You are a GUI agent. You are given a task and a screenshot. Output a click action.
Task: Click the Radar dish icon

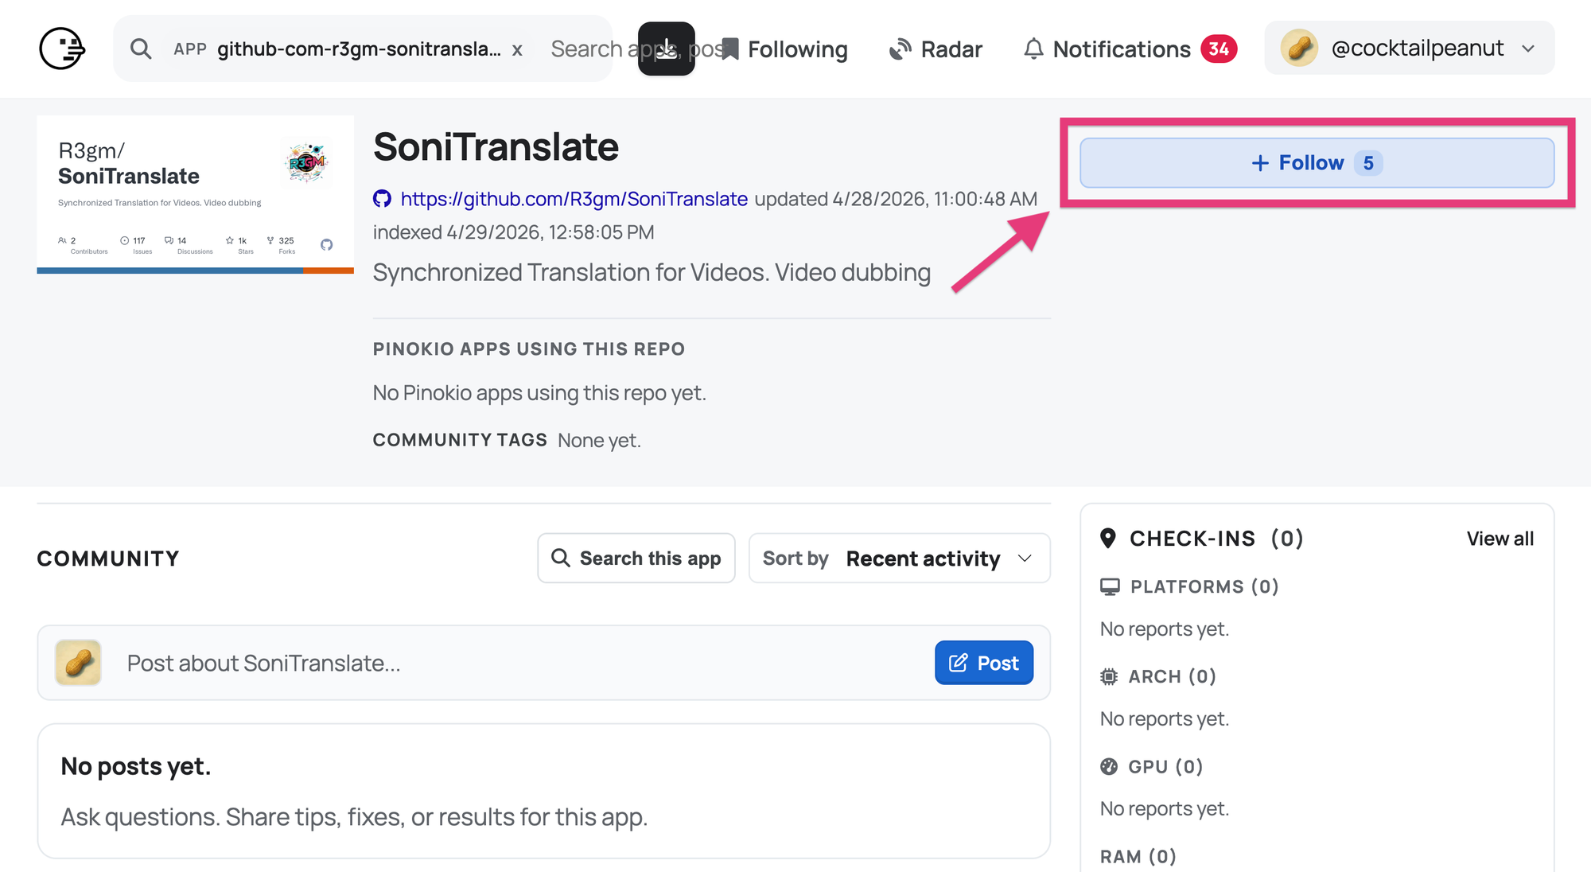[x=901, y=49]
